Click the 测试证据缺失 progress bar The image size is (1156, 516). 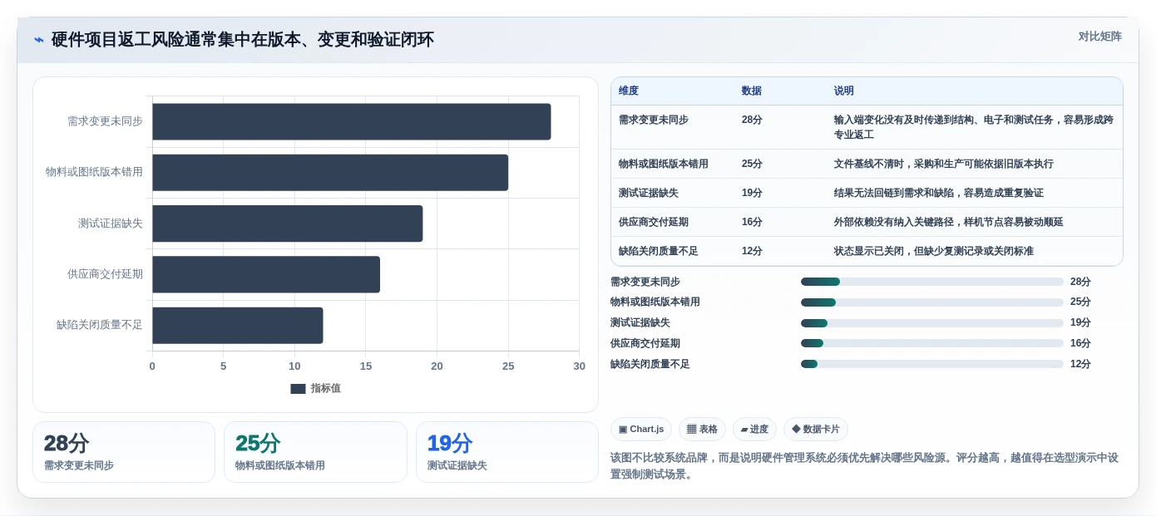(931, 323)
